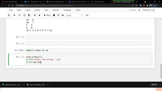
Task: Open the extensions puzzle icon
Action: pos(147,6)
